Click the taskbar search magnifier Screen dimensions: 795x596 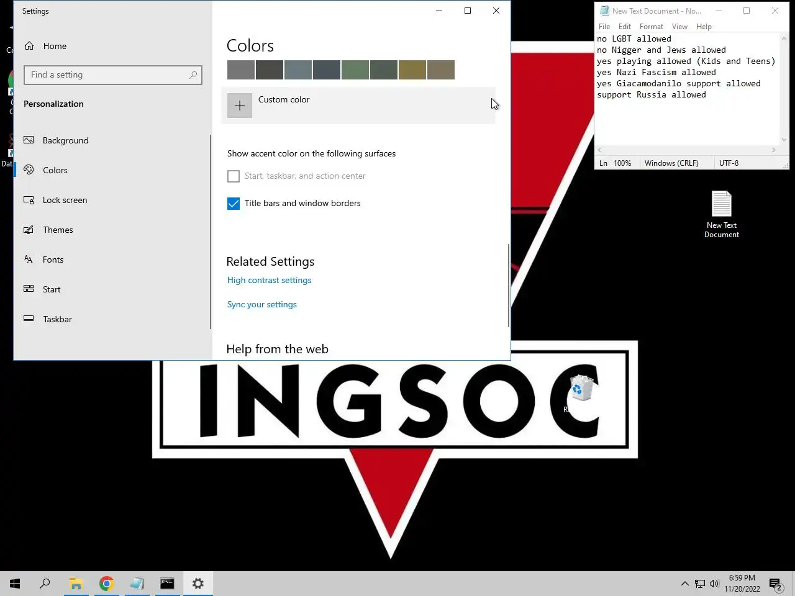(x=45, y=584)
